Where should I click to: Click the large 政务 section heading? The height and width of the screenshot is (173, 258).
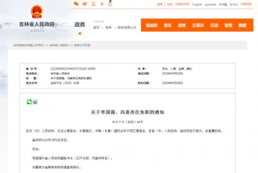pos(80,24)
